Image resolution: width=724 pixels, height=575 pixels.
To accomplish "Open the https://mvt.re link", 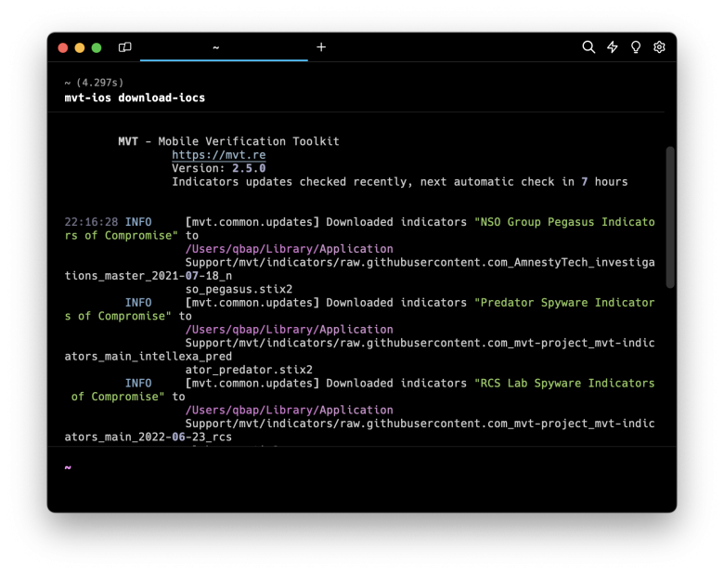I will click(219, 155).
